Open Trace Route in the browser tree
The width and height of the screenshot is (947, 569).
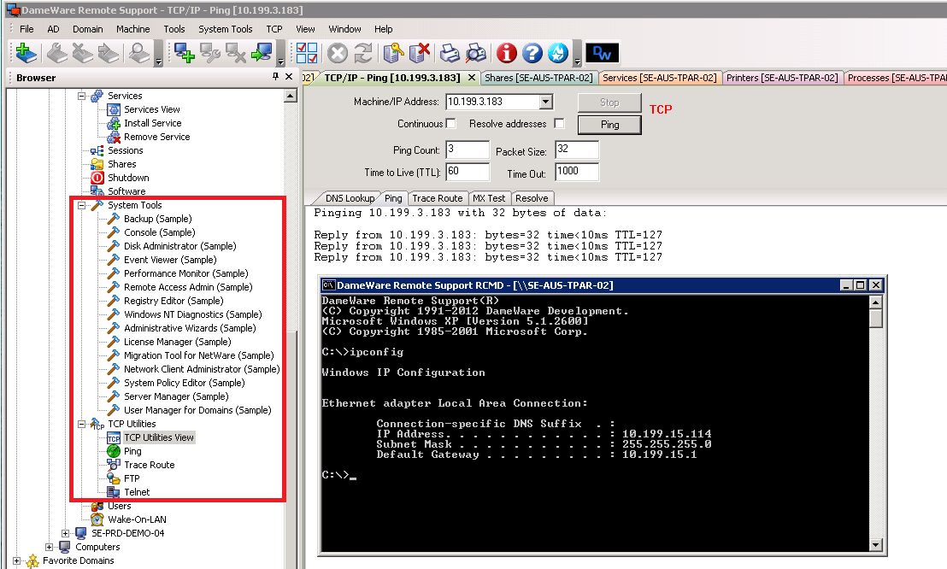[x=150, y=465]
